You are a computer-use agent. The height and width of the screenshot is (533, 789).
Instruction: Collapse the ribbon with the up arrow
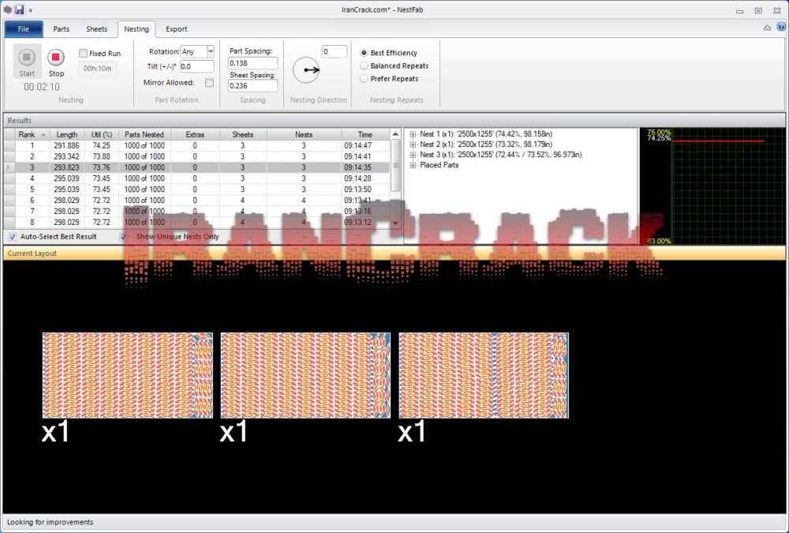coord(767,27)
